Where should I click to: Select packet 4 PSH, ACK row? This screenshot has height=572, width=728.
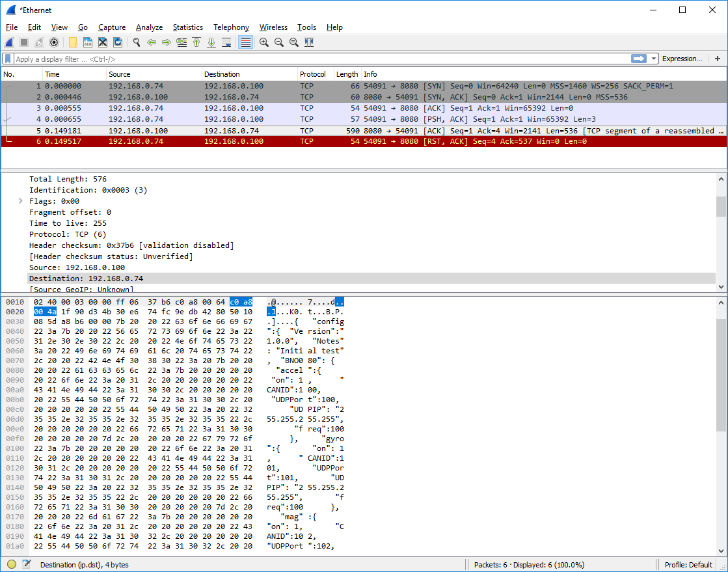pyautogui.click(x=364, y=119)
